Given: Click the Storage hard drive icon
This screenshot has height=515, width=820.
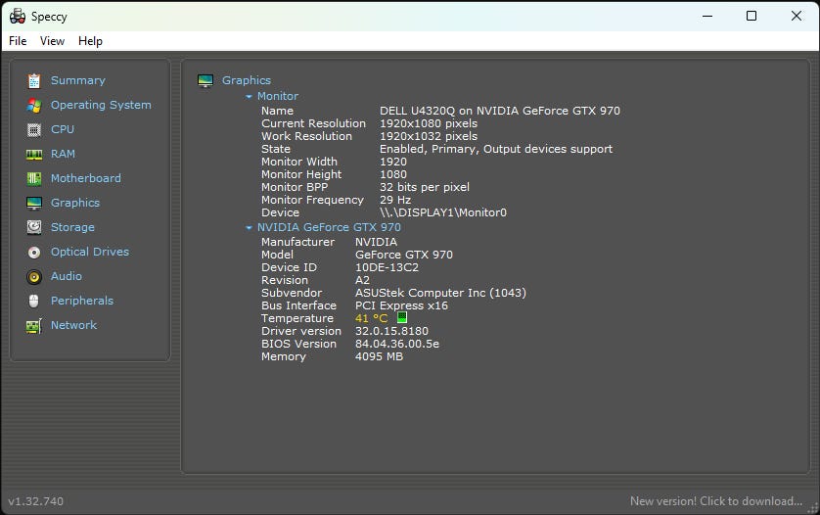Looking at the screenshot, I should tap(34, 227).
